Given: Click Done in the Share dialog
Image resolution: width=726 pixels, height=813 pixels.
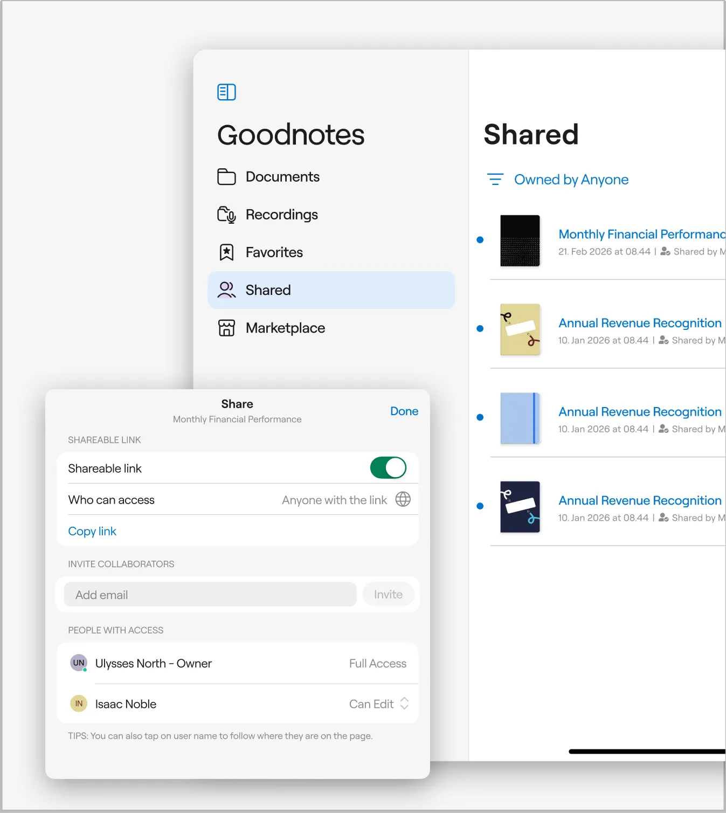Looking at the screenshot, I should point(404,411).
